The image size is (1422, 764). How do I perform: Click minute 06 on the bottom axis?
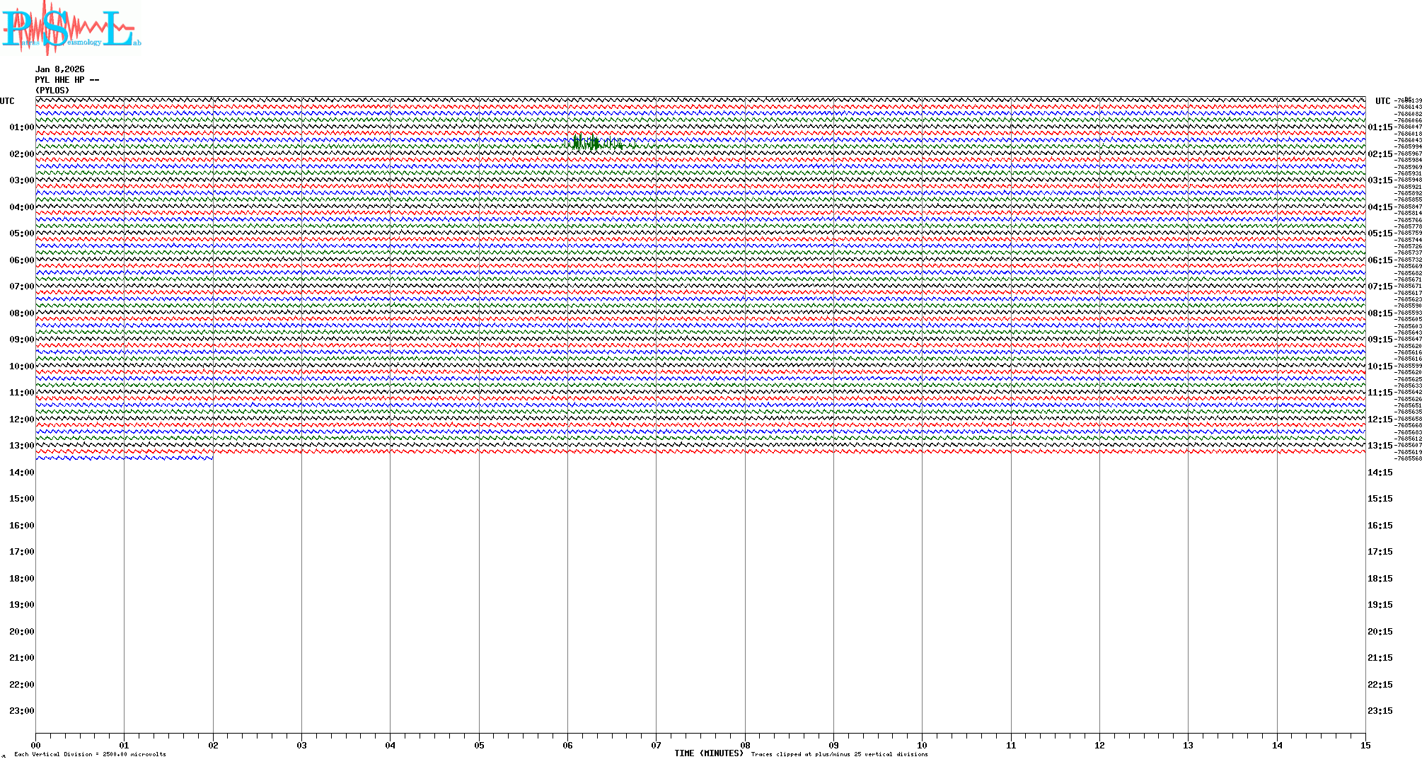tap(567, 746)
